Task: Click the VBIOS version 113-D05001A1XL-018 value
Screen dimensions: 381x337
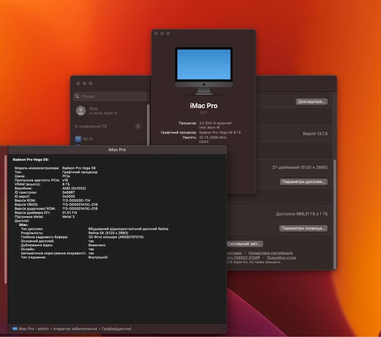Action: (x=80, y=205)
